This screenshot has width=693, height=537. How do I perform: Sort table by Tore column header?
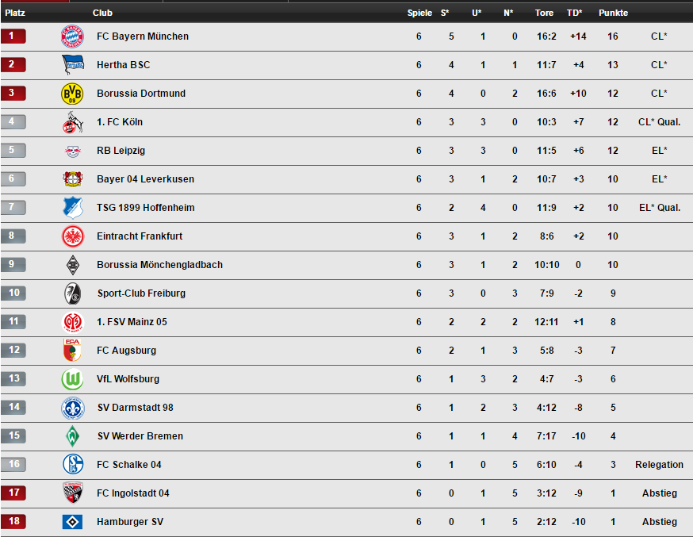pos(544,13)
